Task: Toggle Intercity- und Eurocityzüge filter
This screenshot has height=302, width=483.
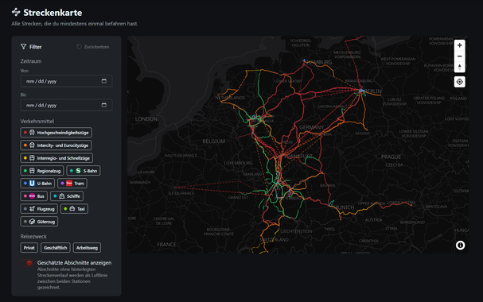Action: coord(56,145)
